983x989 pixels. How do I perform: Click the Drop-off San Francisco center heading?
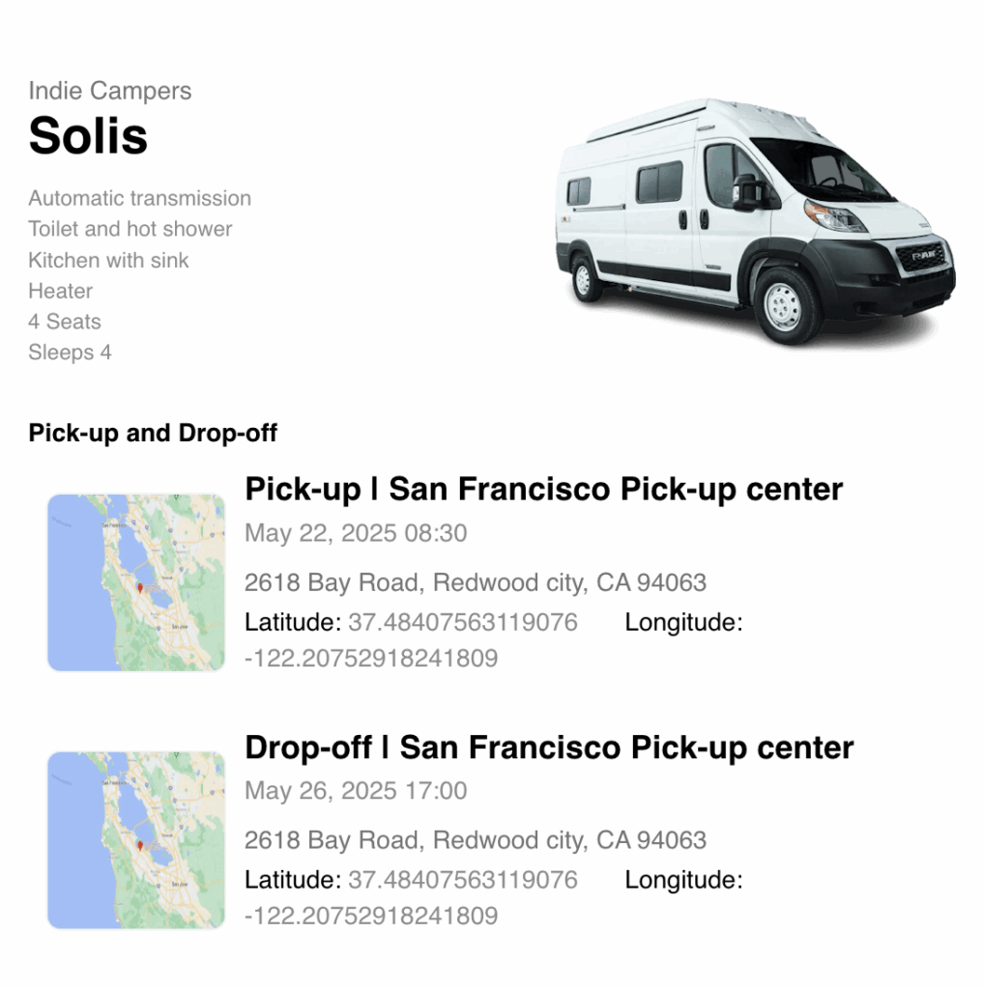(549, 748)
